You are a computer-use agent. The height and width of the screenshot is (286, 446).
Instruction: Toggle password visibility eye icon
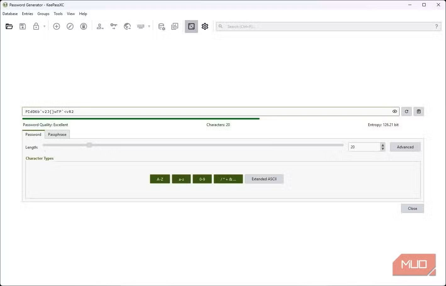point(395,111)
